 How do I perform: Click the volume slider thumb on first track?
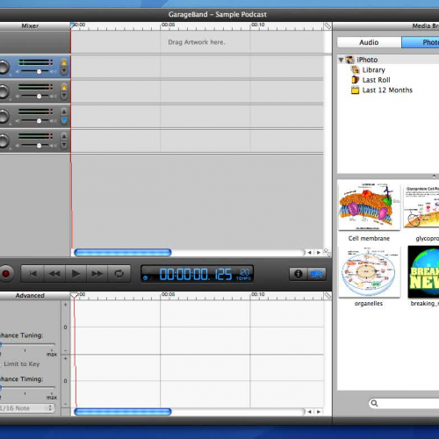pyautogui.click(x=39, y=71)
